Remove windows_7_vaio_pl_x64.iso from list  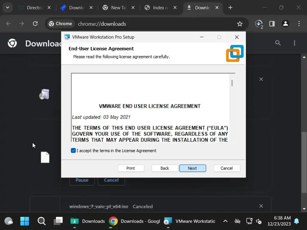tap(261, 206)
